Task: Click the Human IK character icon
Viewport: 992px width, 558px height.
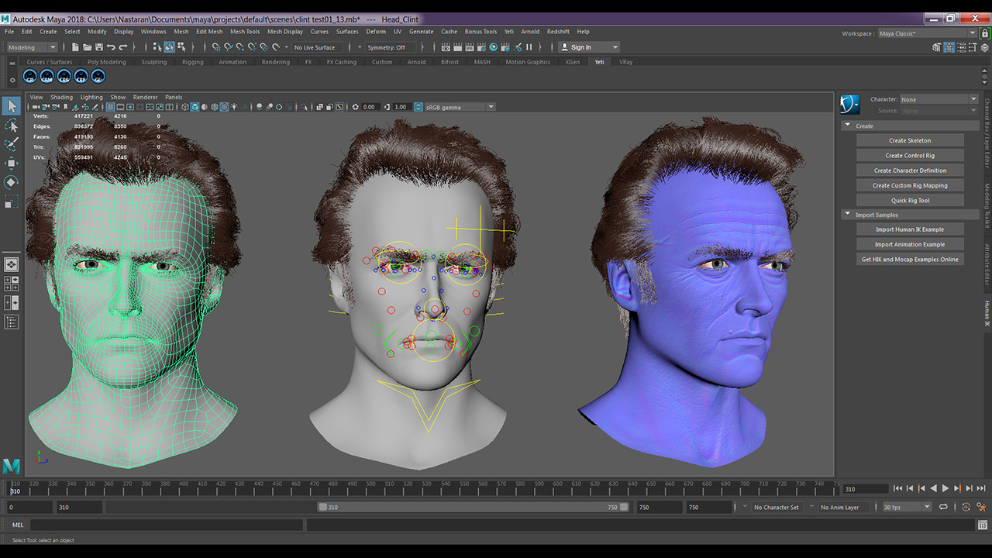Action: [850, 104]
